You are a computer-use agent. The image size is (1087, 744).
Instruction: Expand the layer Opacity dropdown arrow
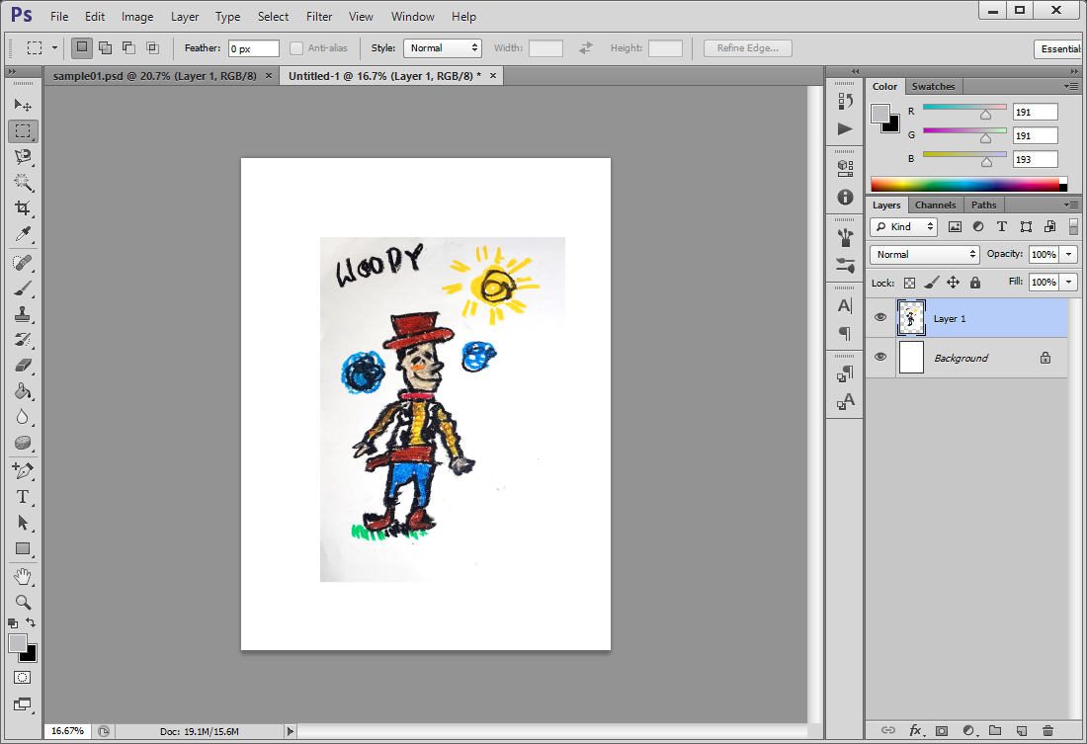1066,254
